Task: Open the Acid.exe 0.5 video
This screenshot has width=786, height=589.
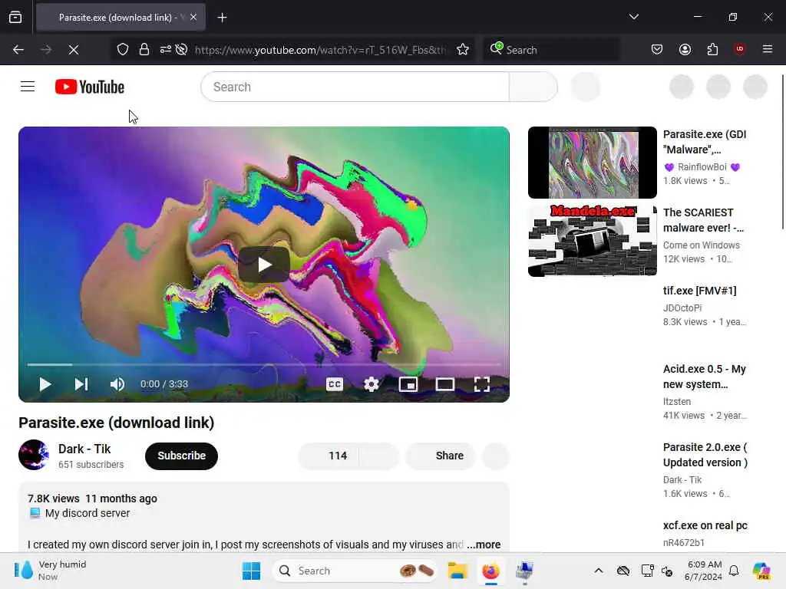Action: (x=705, y=376)
